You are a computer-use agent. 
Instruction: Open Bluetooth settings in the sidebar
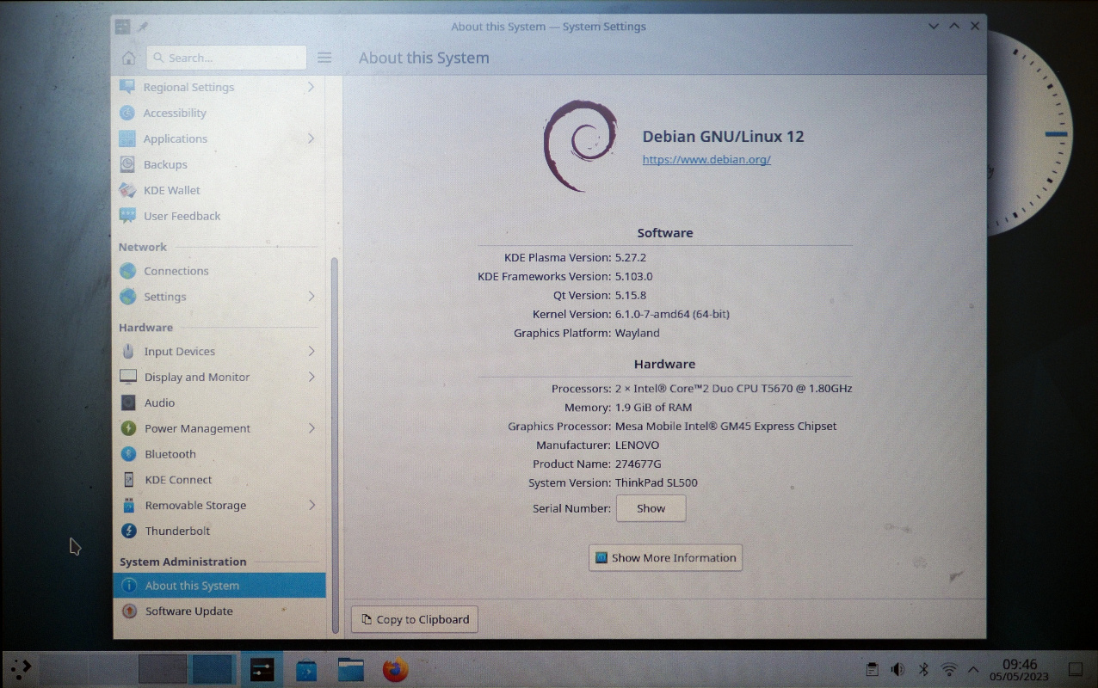coord(219,454)
